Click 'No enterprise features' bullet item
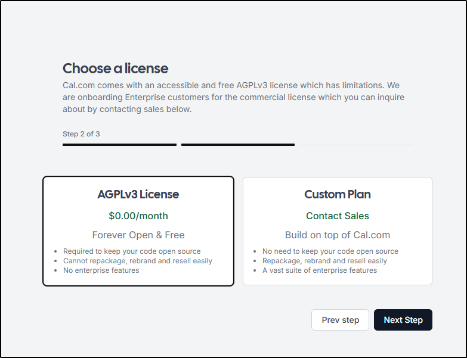 (101, 270)
